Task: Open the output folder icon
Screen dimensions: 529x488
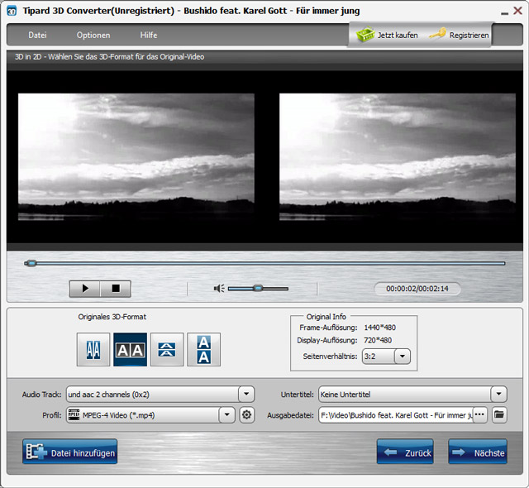Action: click(499, 414)
